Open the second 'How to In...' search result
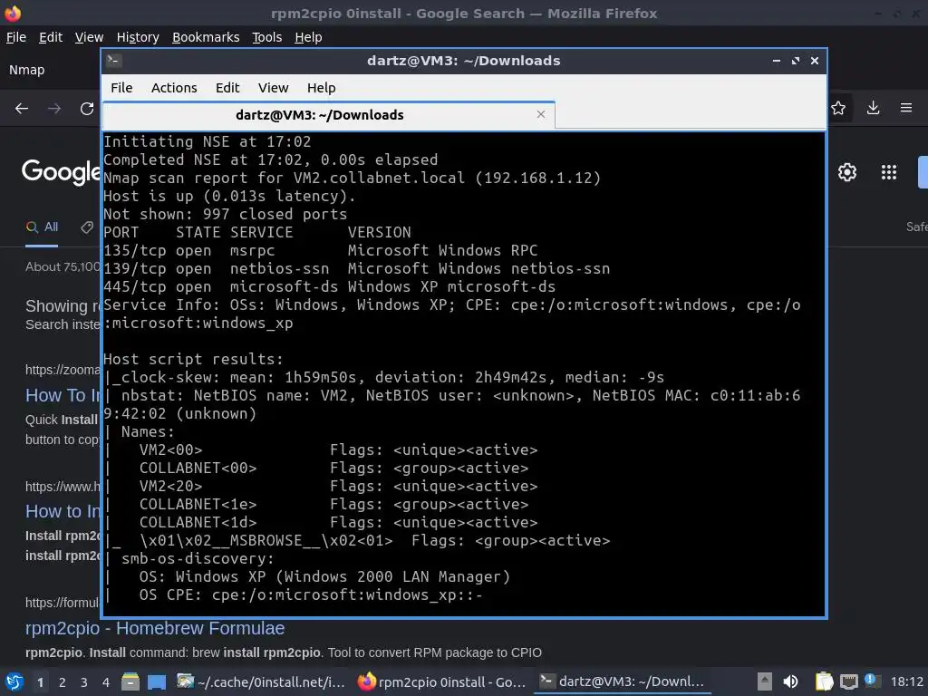Image resolution: width=928 pixels, height=696 pixels. tap(63, 511)
